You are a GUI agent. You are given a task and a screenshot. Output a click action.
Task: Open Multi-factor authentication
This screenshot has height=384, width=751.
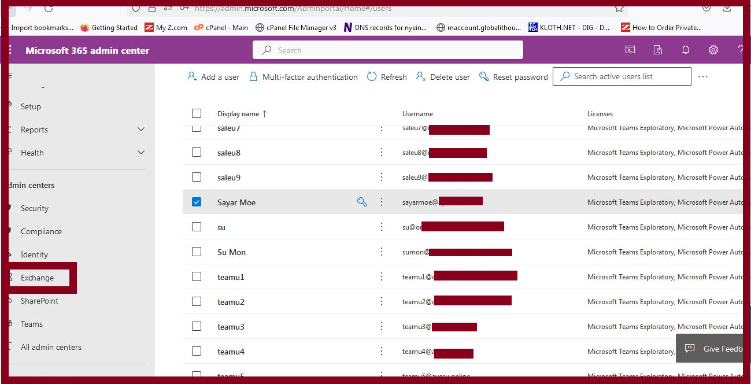point(304,77)
